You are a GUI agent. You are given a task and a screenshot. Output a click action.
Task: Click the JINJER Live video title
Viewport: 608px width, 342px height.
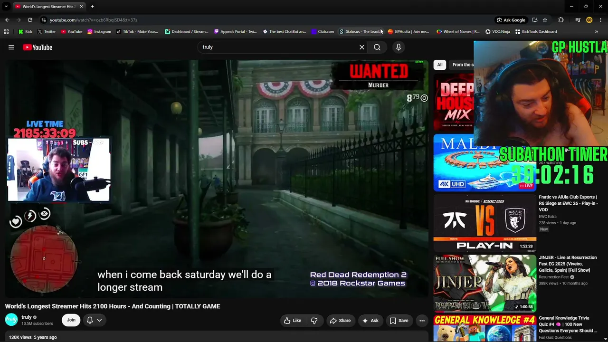[568, 264]
